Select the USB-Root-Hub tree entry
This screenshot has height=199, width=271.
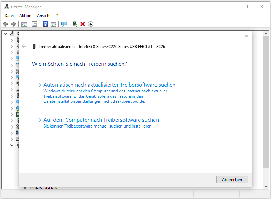[x=43, y=188]
